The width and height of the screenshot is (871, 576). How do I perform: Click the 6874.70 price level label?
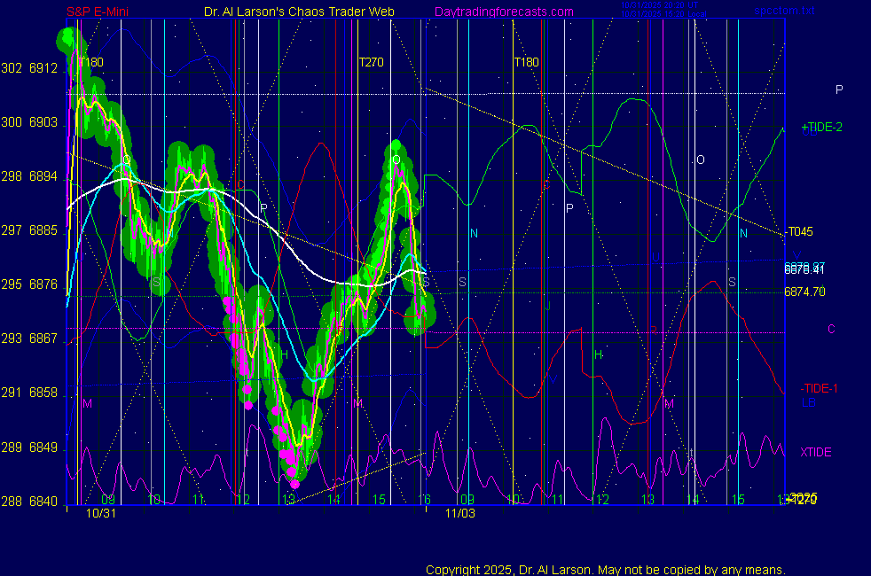[x=804, y=292]
